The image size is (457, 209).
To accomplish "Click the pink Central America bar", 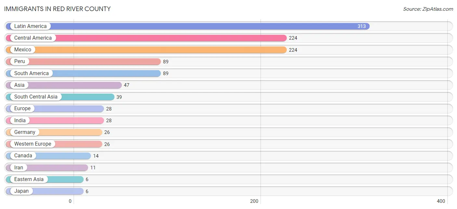I will [146, 38].
